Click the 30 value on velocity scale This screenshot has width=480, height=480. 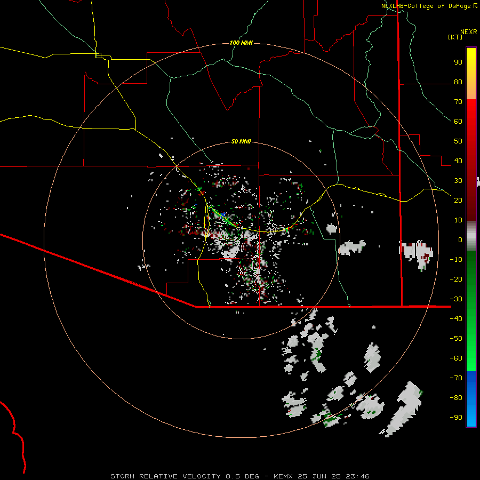pyautogui.click(x=458, y=181)
